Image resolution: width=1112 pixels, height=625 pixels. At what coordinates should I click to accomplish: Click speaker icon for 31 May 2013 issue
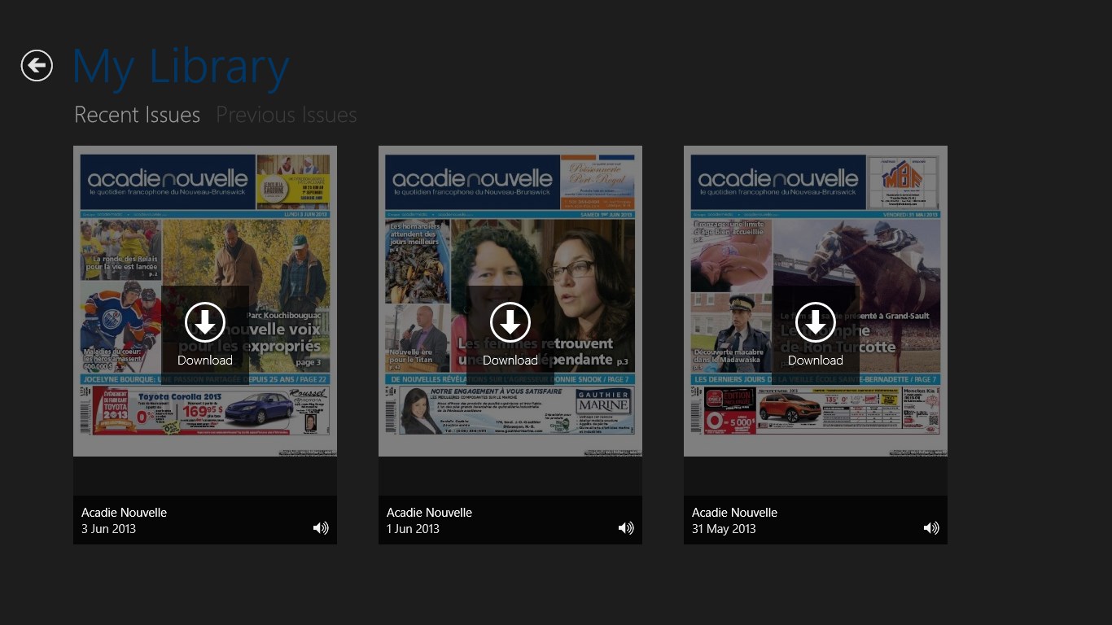tap(931, 528)
